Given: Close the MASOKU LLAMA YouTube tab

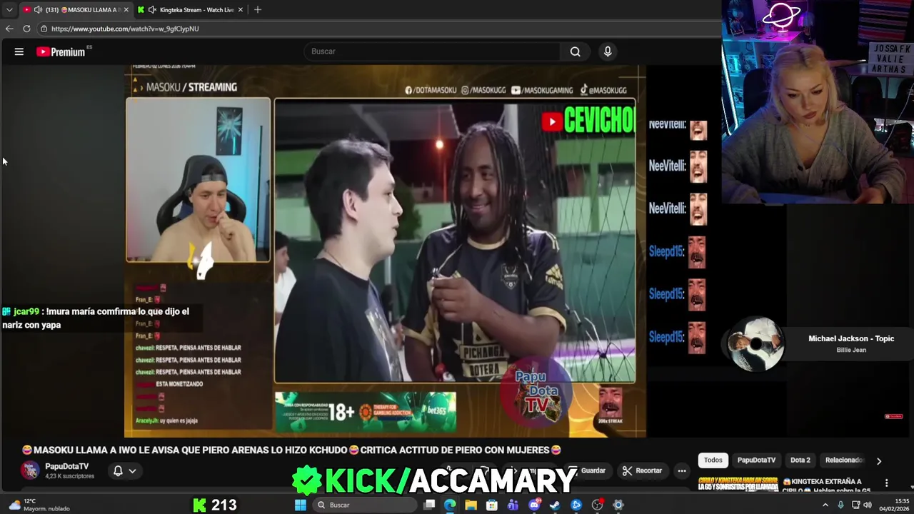Looking at the screenshot, I should pyautogui.click(x=126, y=10).
